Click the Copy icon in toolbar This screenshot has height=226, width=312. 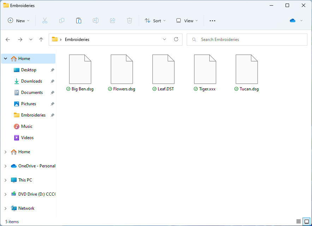(62, 20)
